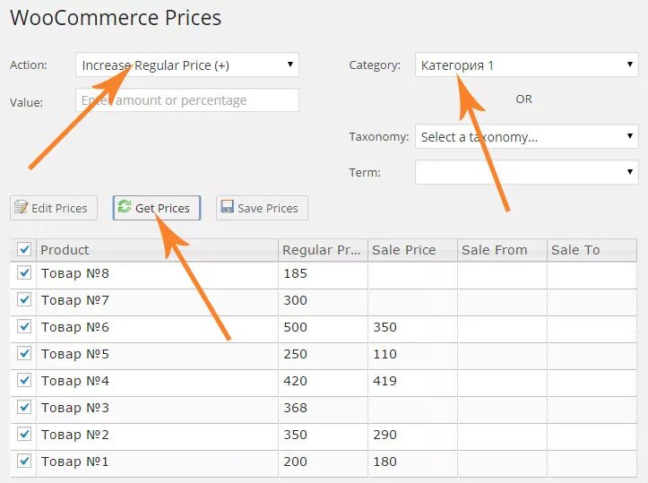The height and width of the screenshot is (483, 648).
Task: Open the Action dropdown
Action: coord(187,65)
